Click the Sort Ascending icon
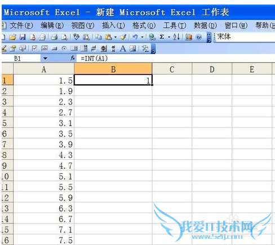 coord(176,37)
